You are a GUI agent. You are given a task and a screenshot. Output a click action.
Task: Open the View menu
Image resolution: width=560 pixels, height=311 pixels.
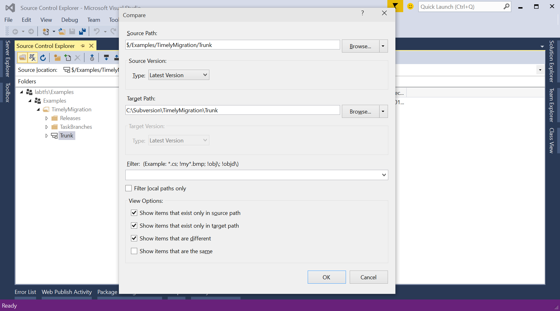click(46, 20)
